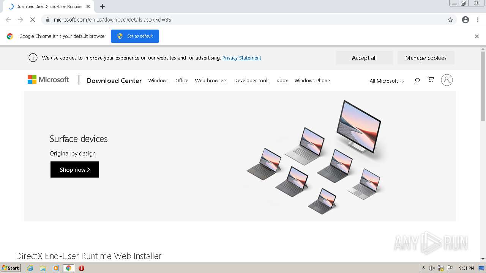The width and height of the screenshot is (486, 273).
Task: Click the cookie notice info icon
Action: click(x=33, y=58)
